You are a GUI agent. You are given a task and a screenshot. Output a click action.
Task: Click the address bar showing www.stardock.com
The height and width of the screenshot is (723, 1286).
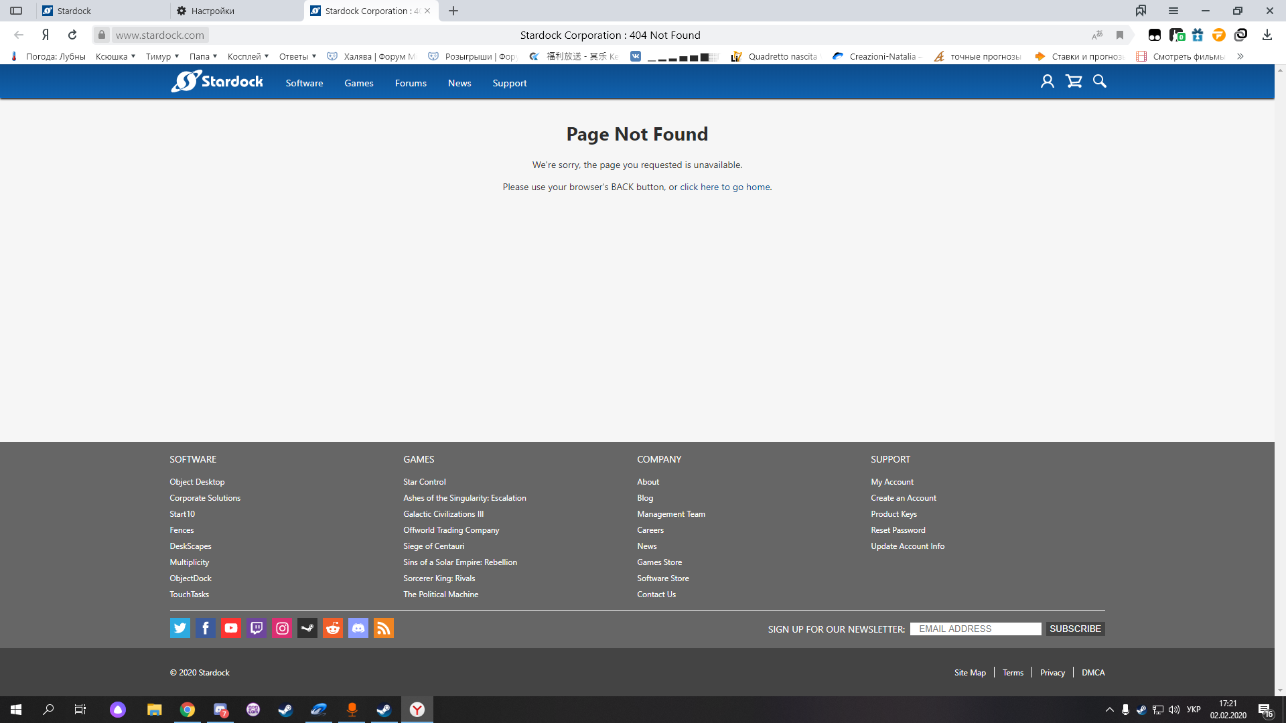(x=160, y=35)
